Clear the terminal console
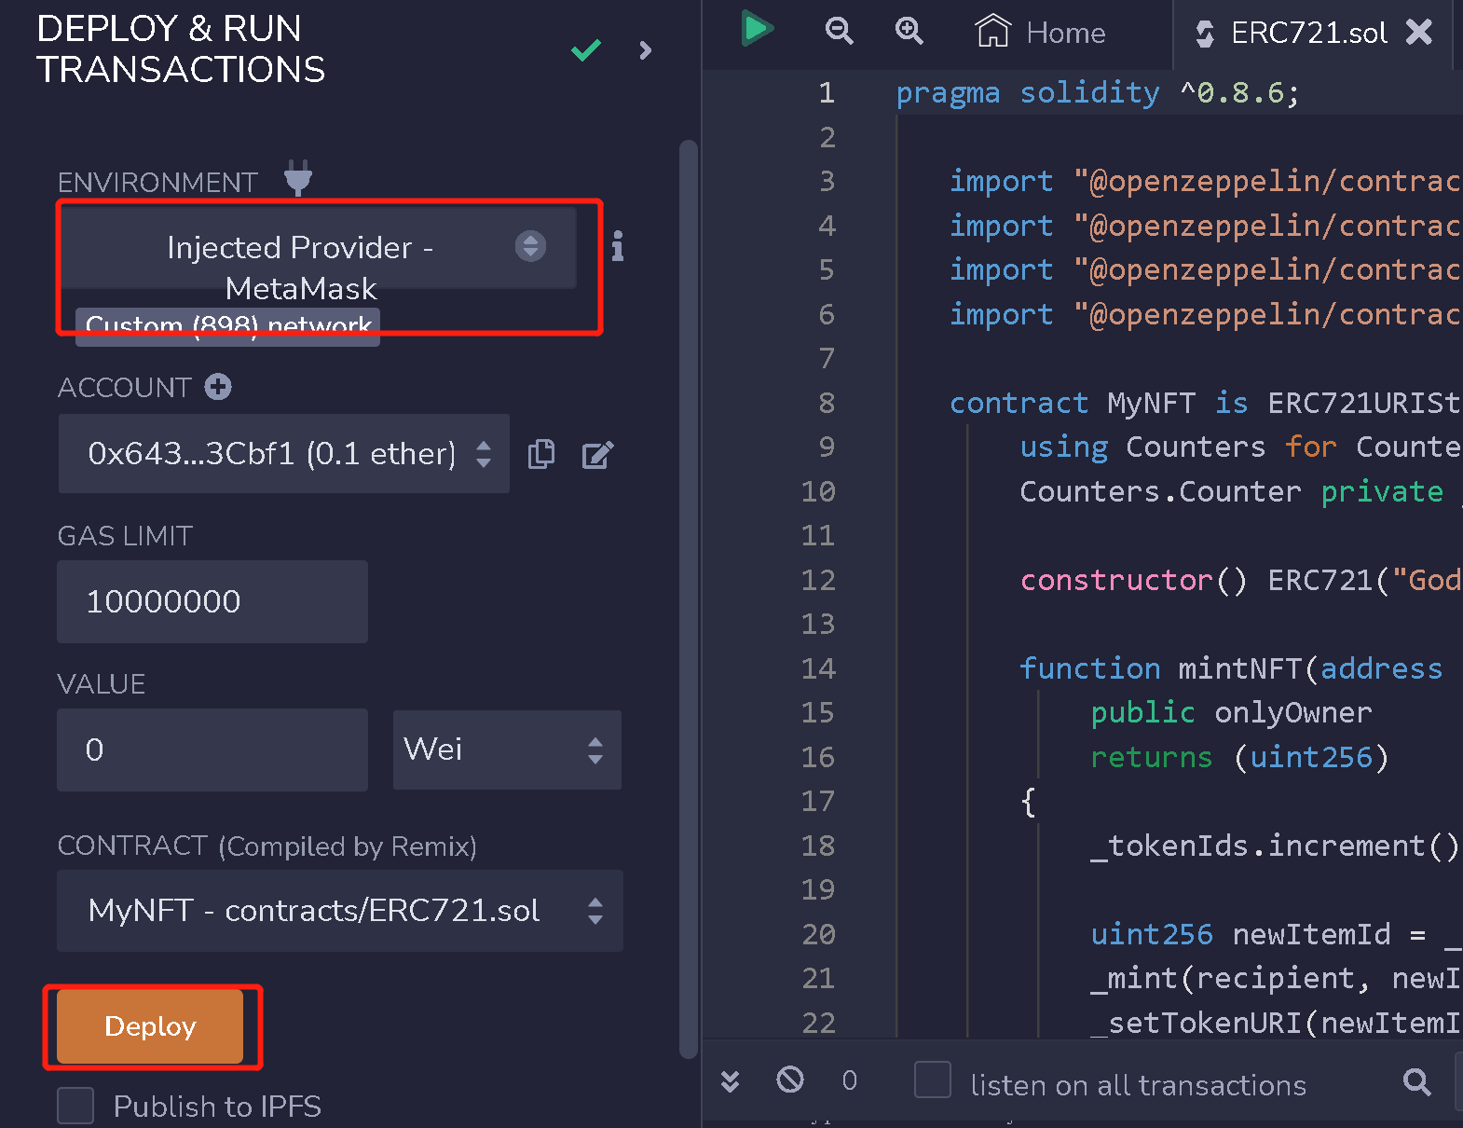Screen dimensions: 1463x1128 point(790,1080)
